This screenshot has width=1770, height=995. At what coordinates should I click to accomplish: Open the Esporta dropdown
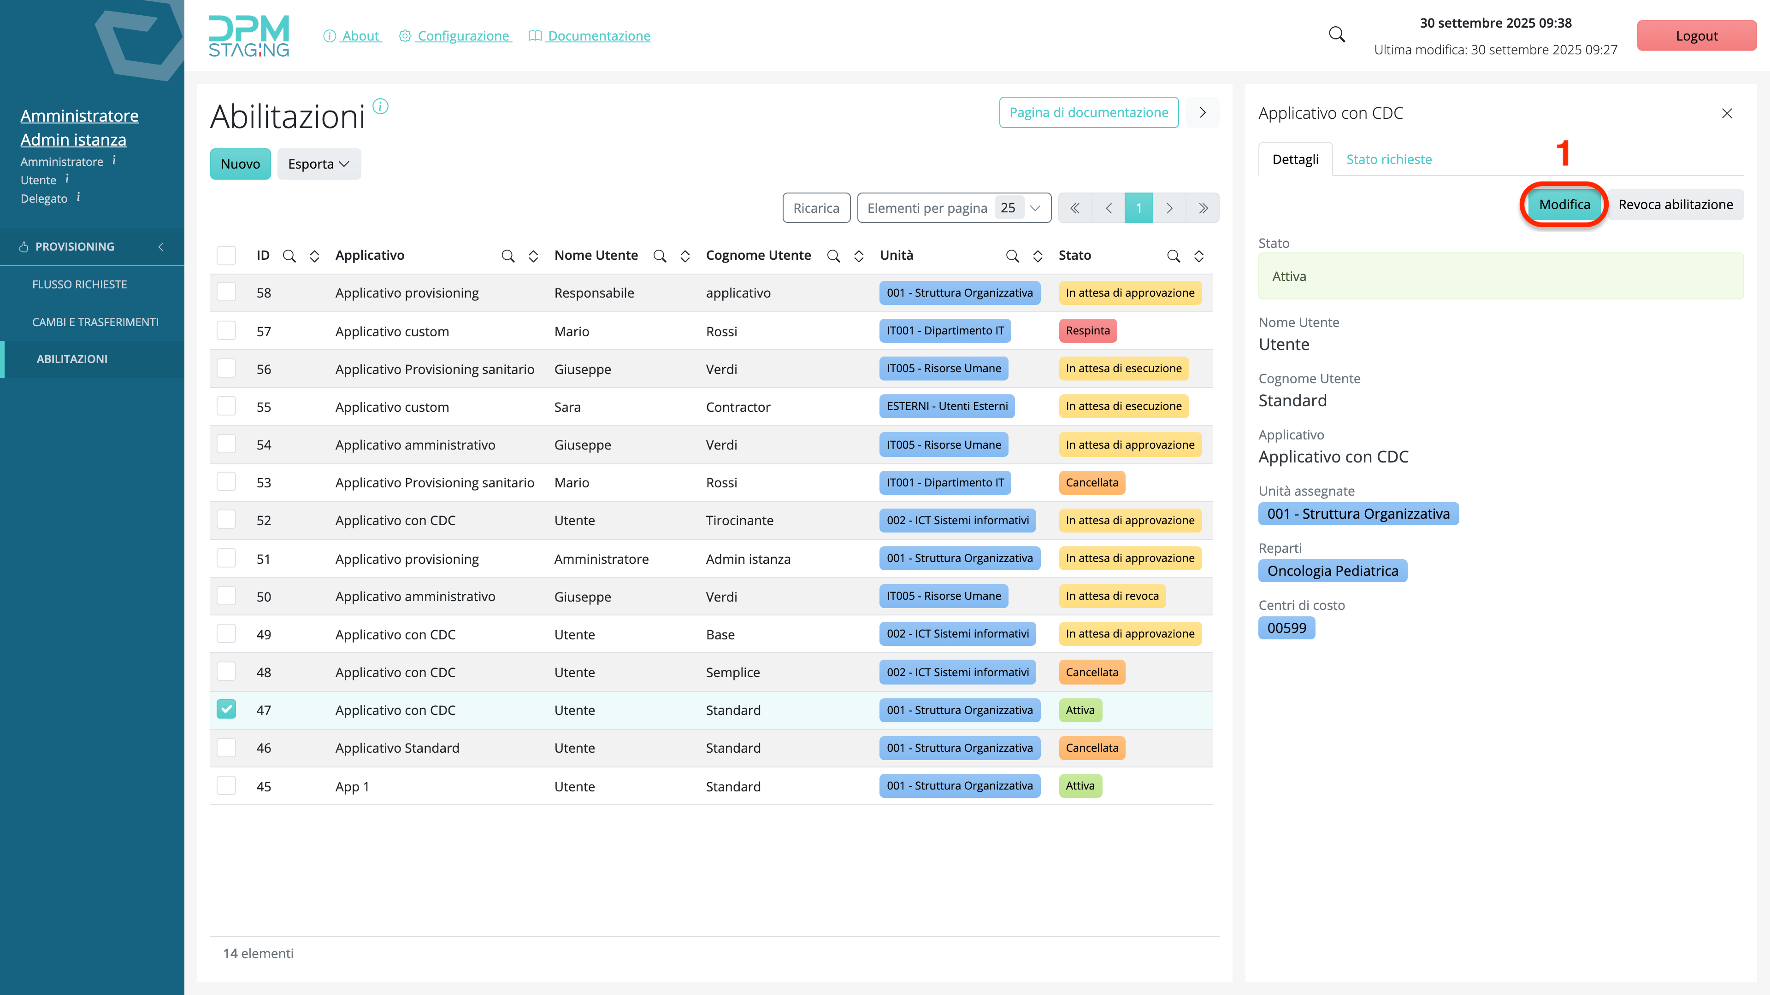click(319, 164)
